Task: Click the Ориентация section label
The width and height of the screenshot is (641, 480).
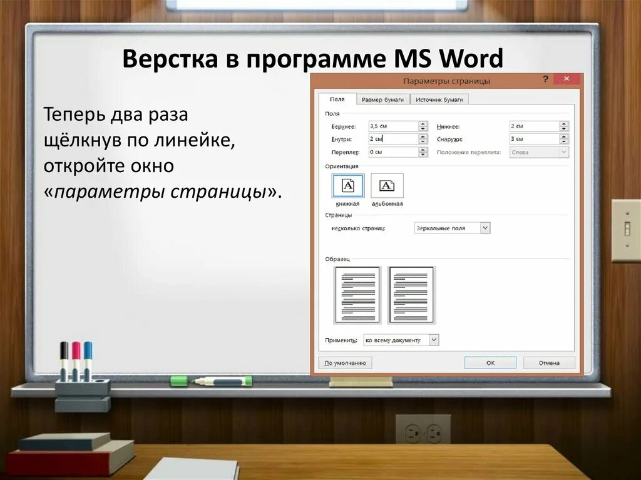Action: pyautogui.click(x=342, y=166)
